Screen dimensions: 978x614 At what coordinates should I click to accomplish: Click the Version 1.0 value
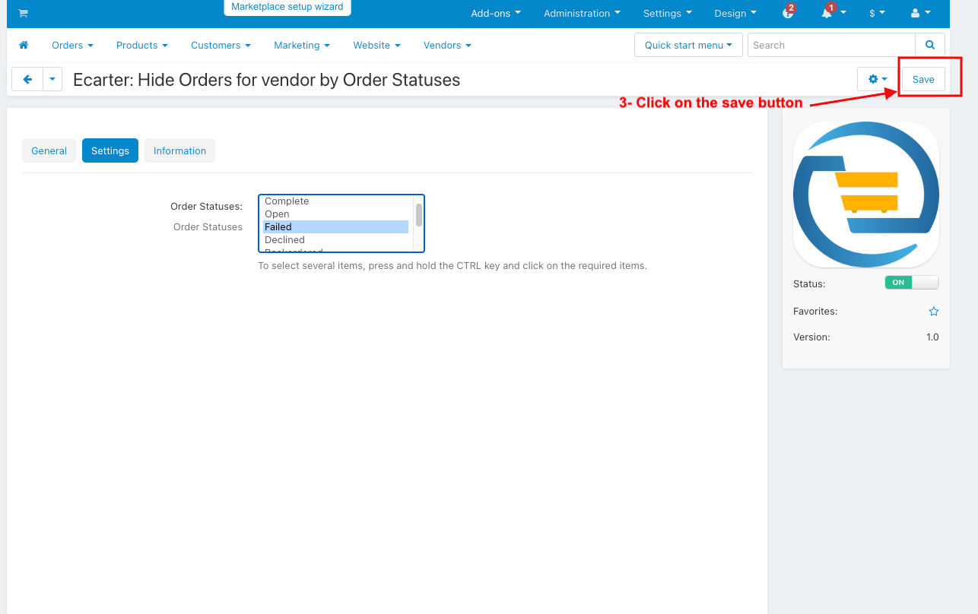(x=932, y=337)
